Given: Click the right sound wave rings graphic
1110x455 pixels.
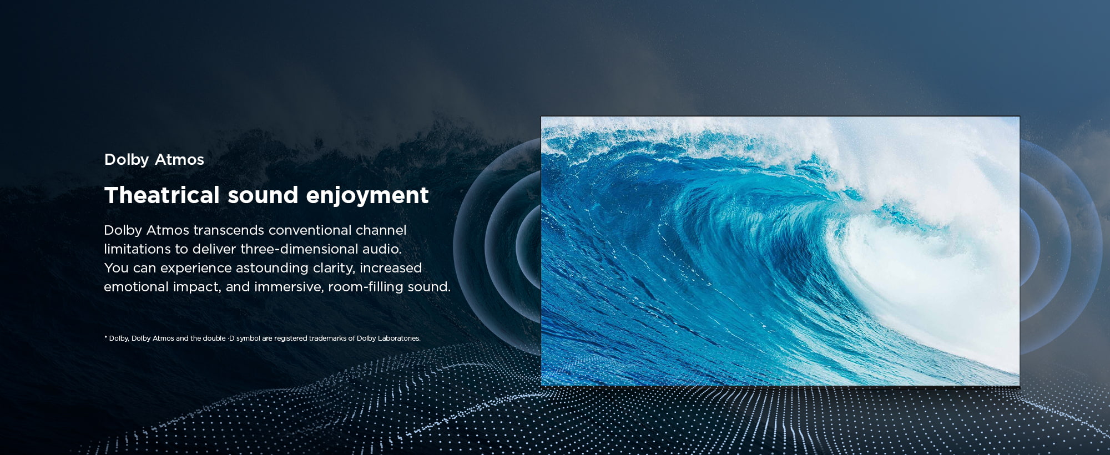Looking at the screenshot, I should point(1054,244).
